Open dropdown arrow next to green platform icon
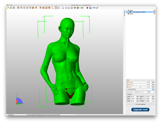Viewport: 162px width, 124px height. click(84, 8)
